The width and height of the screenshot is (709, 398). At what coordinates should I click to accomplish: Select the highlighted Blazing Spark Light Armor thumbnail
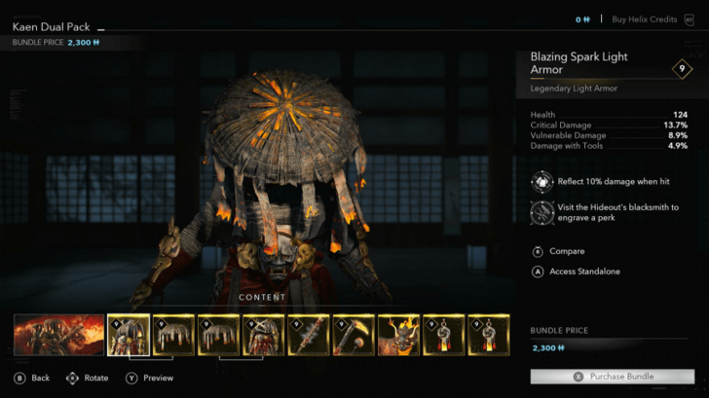point(129,335)
